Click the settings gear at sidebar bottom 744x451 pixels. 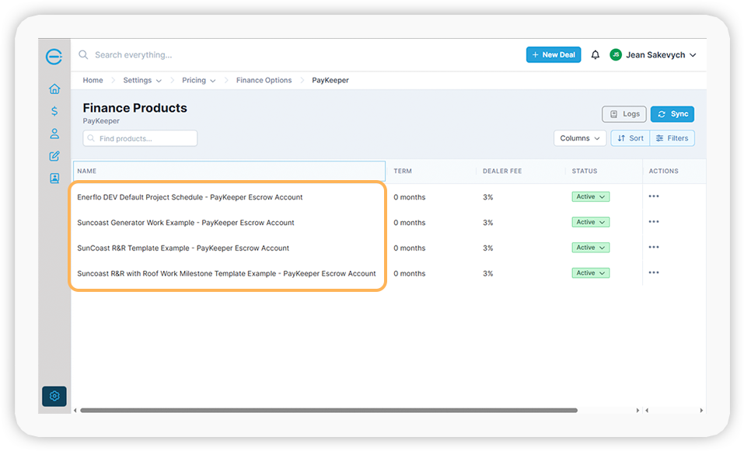54,396
